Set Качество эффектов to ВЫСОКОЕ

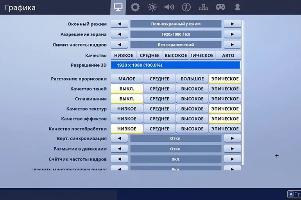(192, 119)
